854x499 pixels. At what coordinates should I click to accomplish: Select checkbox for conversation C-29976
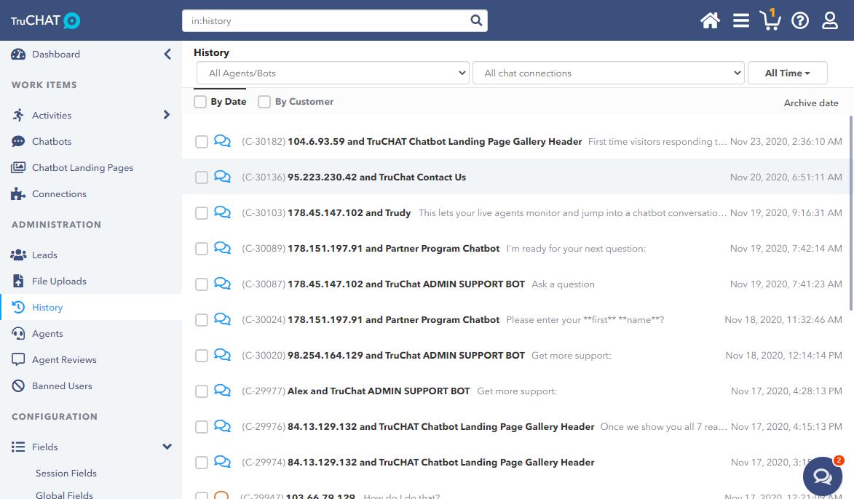click(x=202, y=427)
